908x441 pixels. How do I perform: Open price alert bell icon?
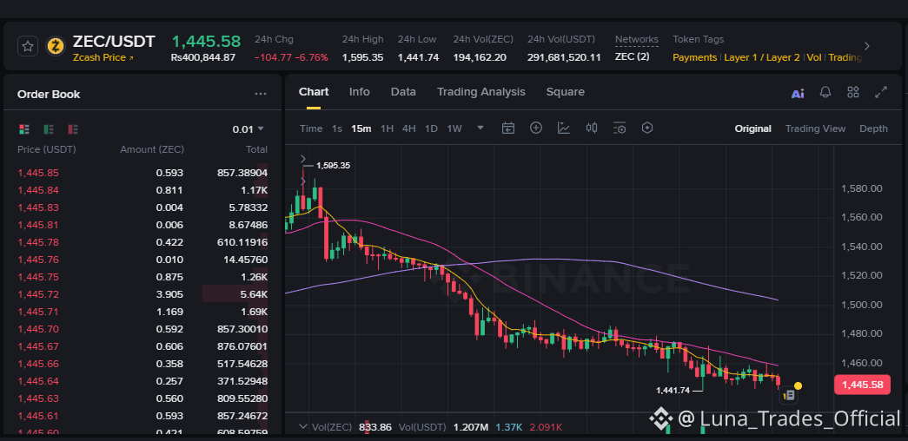point(825,92)
